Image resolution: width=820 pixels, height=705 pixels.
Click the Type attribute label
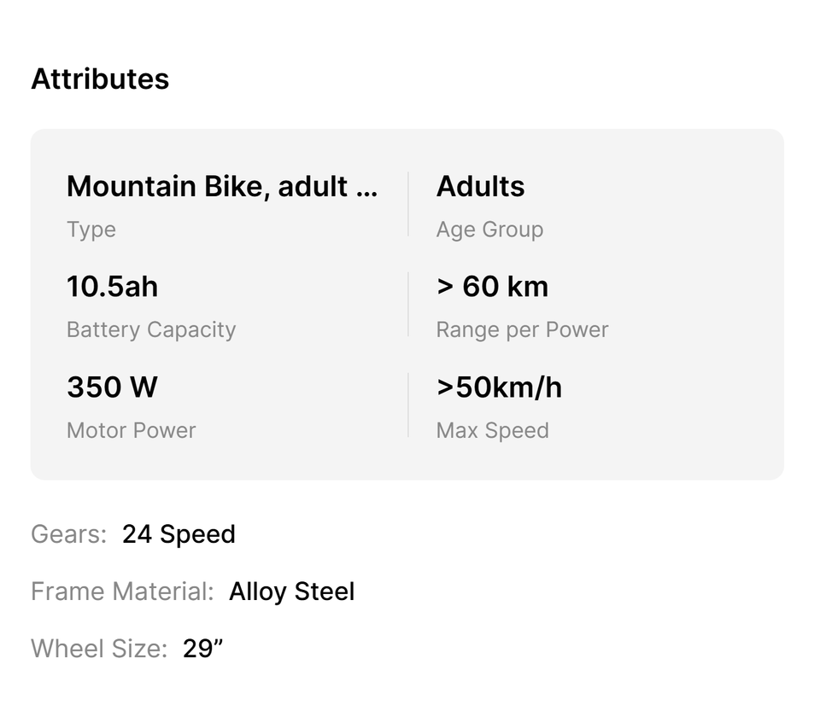pos(91,230)
